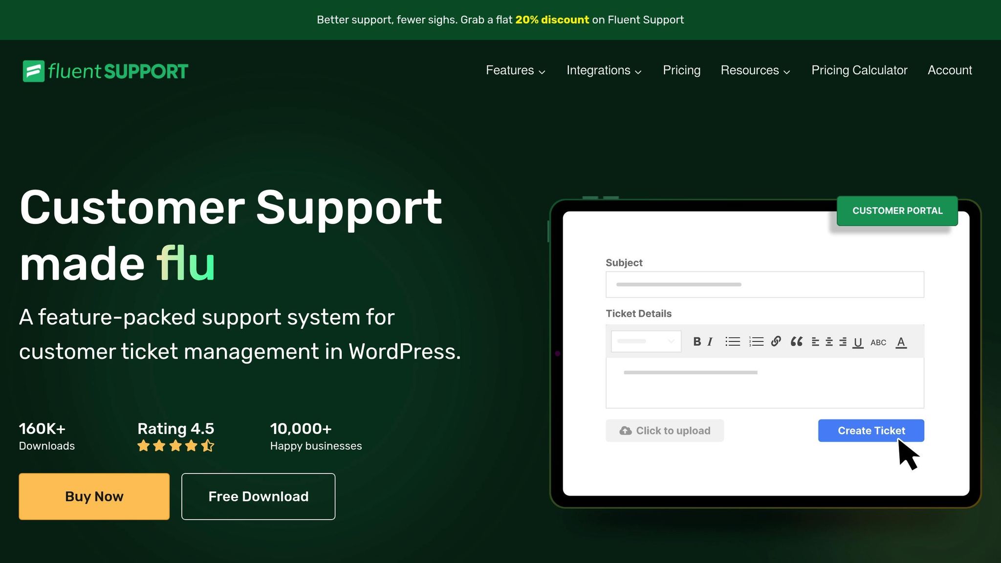Open the paragraph format dropdown in editor
1001x563 pixels.
[x=645, y=341]
